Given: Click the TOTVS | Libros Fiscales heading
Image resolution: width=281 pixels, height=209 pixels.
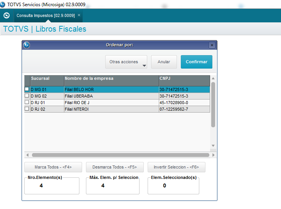Looking at the screenshot, I should click(x=45, y=29).
